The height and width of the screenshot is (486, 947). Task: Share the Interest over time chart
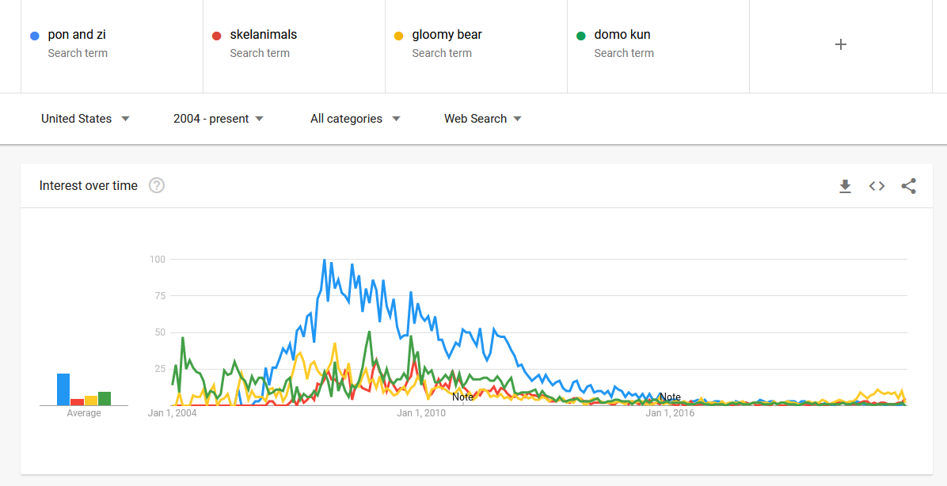coord(908,187)
